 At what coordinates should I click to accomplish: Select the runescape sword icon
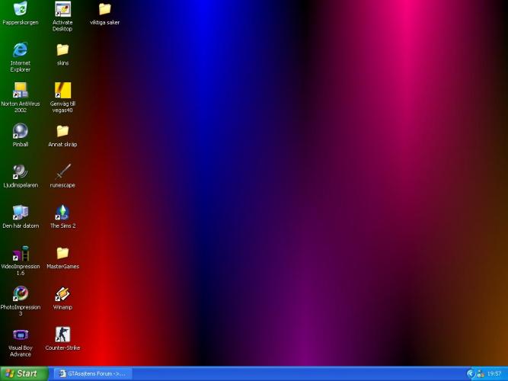pos(62,171)
